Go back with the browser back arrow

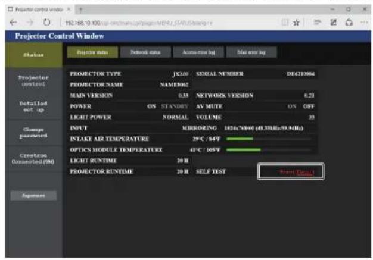pos(13,23)
